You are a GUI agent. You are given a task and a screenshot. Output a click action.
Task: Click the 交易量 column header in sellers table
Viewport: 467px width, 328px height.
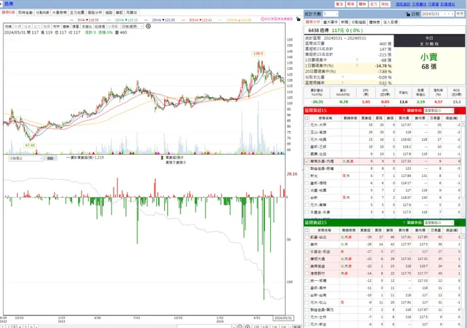point(435,230)
